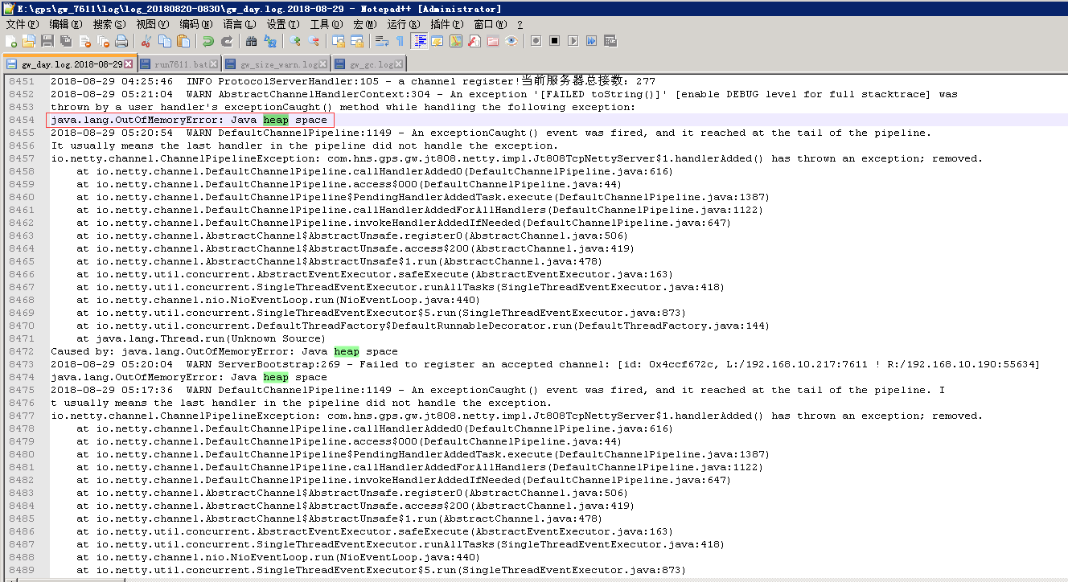Start macro recording with the record icon
The height and width of the screenshot is (582, 1068).
(535, 41)
